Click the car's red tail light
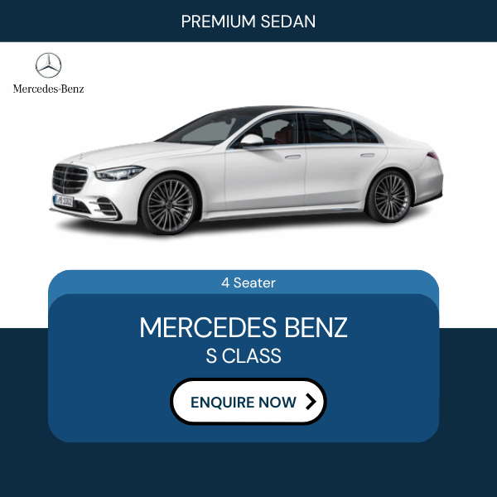 (432, 156)
